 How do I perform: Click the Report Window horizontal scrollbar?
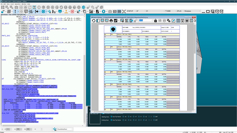tap(143, 112)
